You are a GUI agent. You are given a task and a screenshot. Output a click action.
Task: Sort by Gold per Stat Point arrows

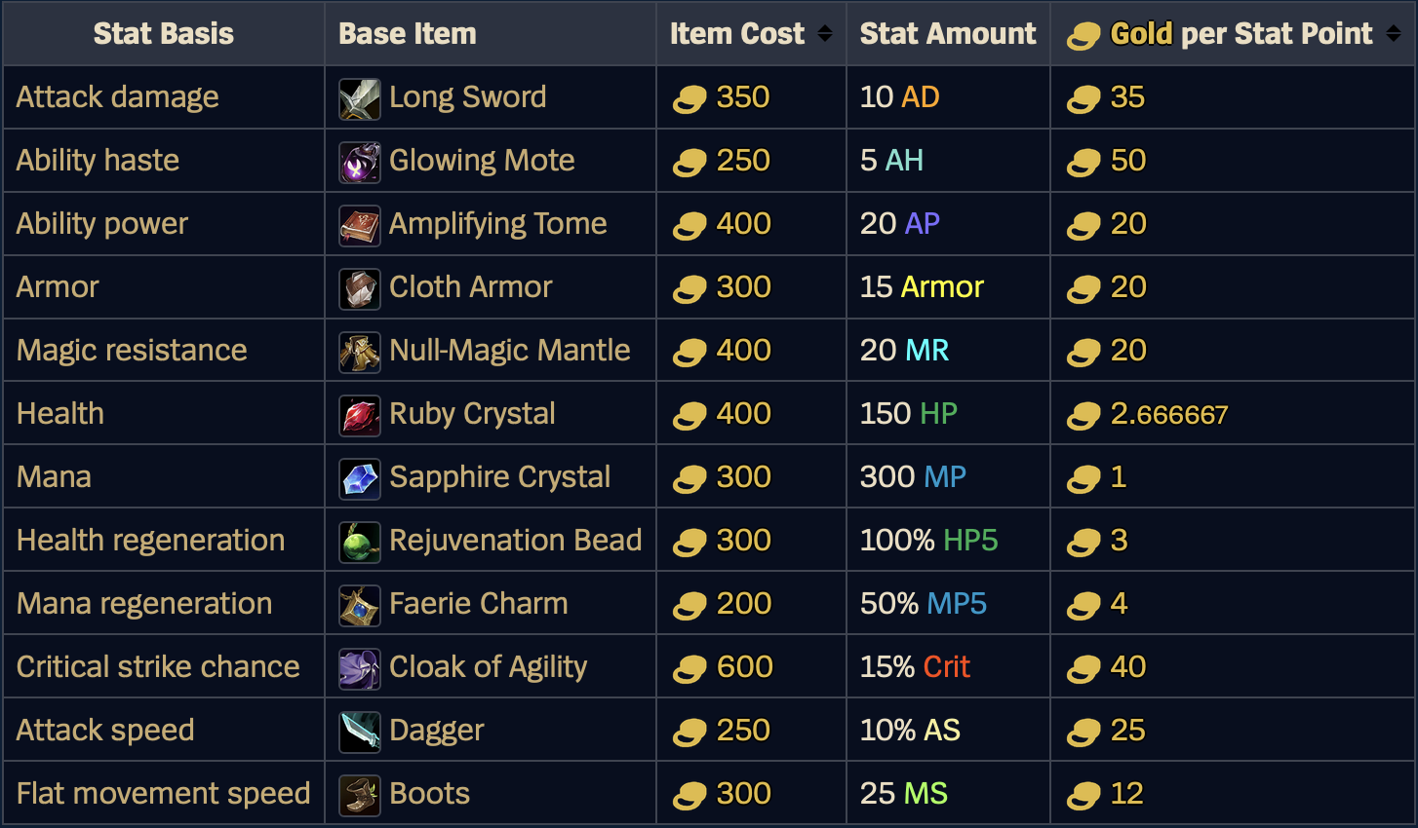(1394, 34)
